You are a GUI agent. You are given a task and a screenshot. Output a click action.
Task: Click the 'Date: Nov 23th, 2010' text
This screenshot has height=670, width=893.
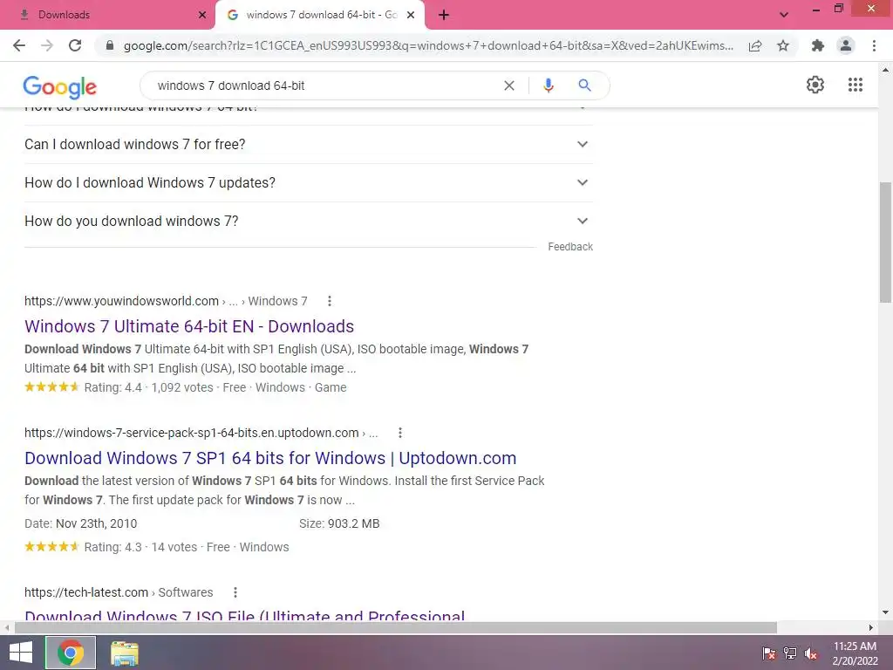pos(81,523)
